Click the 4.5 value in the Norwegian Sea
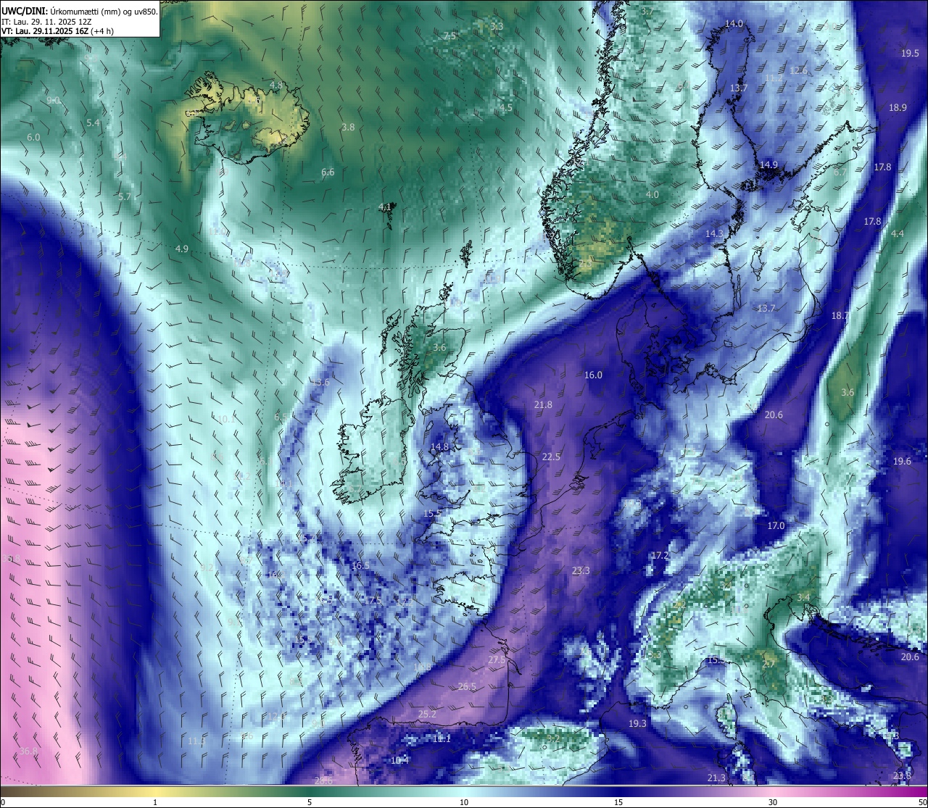This screenshot has width=928, height=808. 506,107
